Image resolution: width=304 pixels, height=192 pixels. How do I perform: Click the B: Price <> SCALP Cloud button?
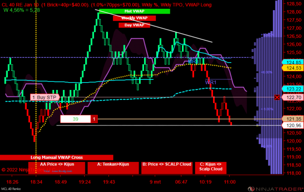(167, 168)
